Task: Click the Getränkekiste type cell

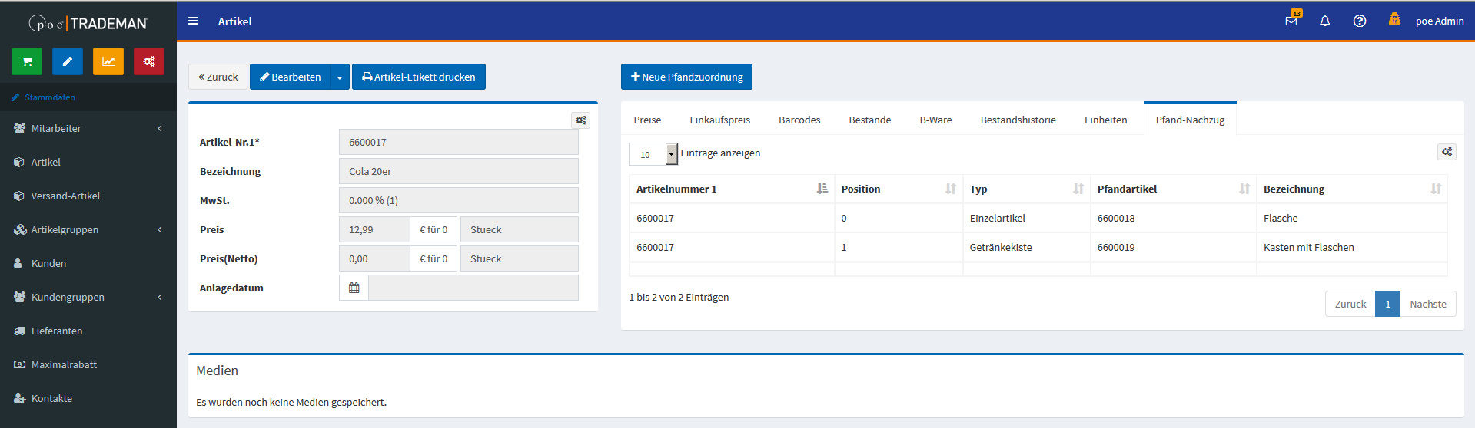Action: click(x=1026, y=247)
